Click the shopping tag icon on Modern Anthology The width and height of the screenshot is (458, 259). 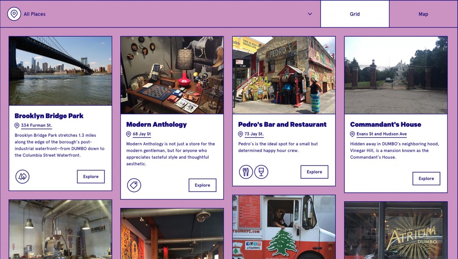click(134, 185)
